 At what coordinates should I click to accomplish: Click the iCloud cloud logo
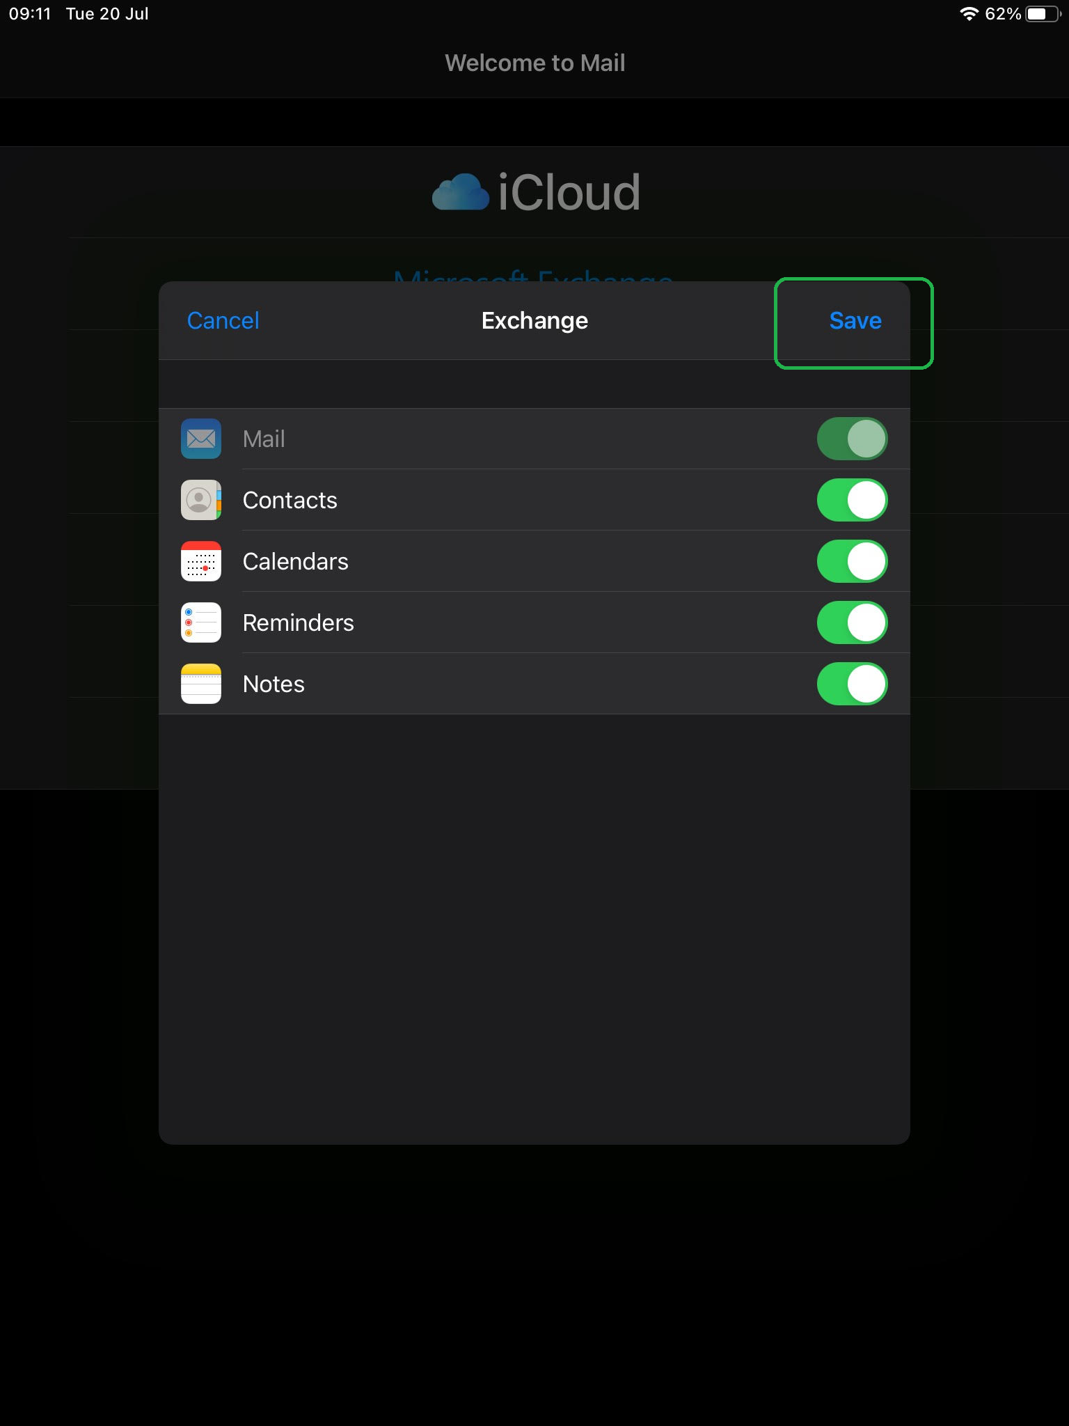[460, 191]
